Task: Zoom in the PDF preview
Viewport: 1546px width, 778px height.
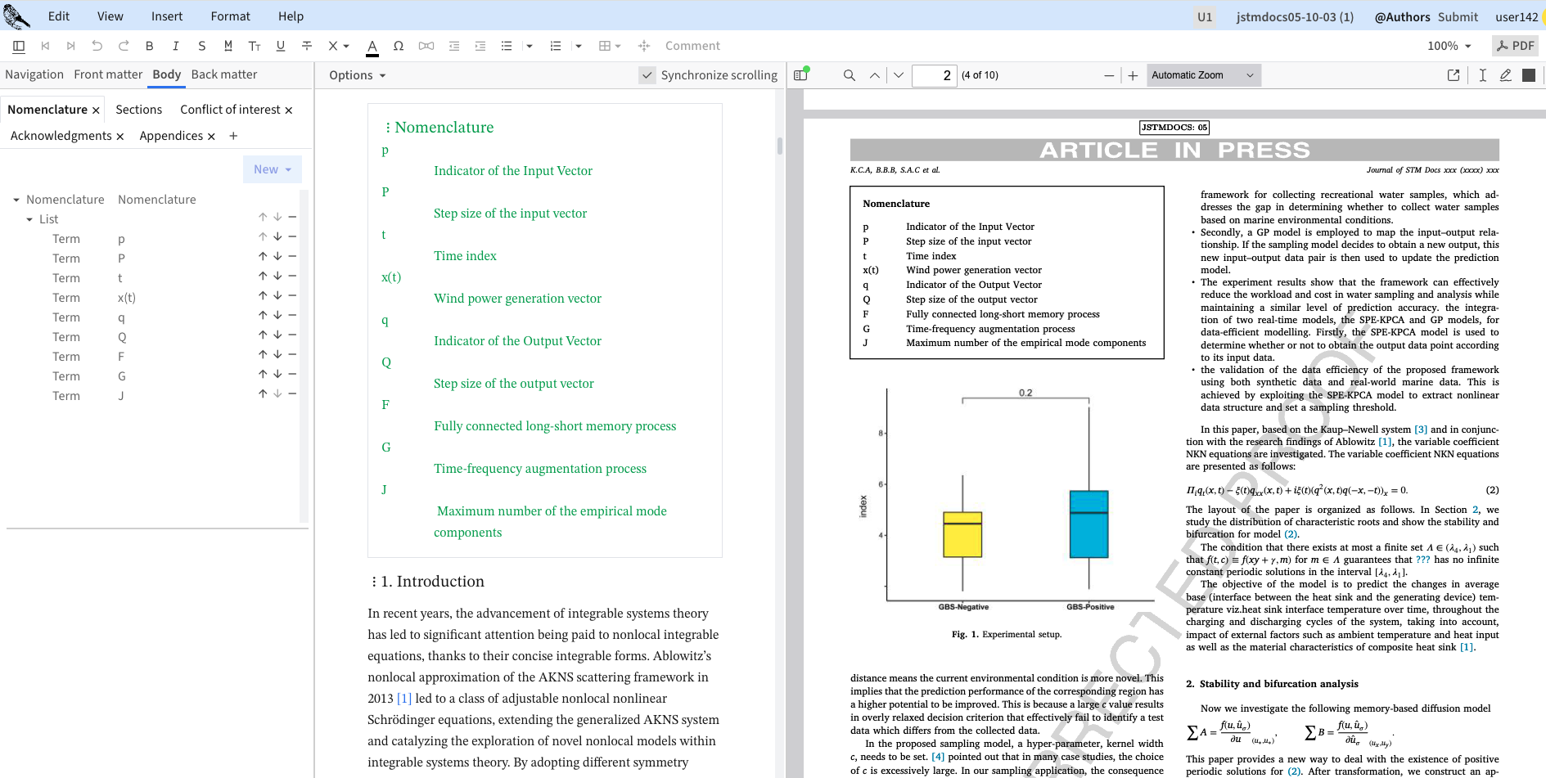Action: (1133, 75)
